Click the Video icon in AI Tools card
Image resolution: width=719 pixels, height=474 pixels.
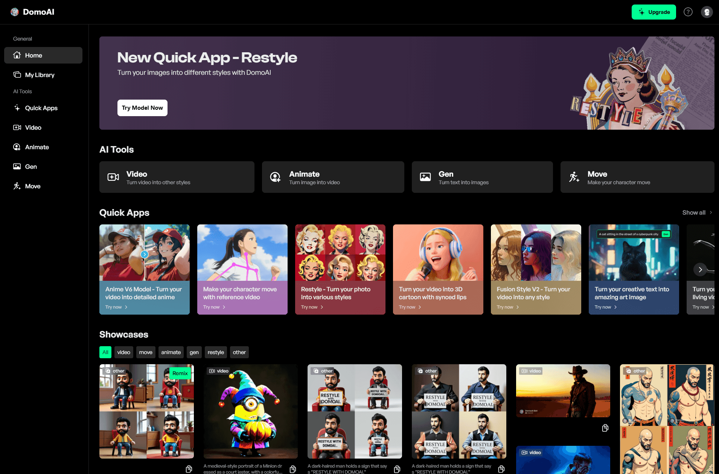pos(113,177)
